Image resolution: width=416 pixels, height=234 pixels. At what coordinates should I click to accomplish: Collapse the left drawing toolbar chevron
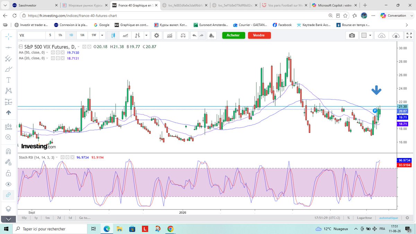pyautogui.click(x=9, y=219)
